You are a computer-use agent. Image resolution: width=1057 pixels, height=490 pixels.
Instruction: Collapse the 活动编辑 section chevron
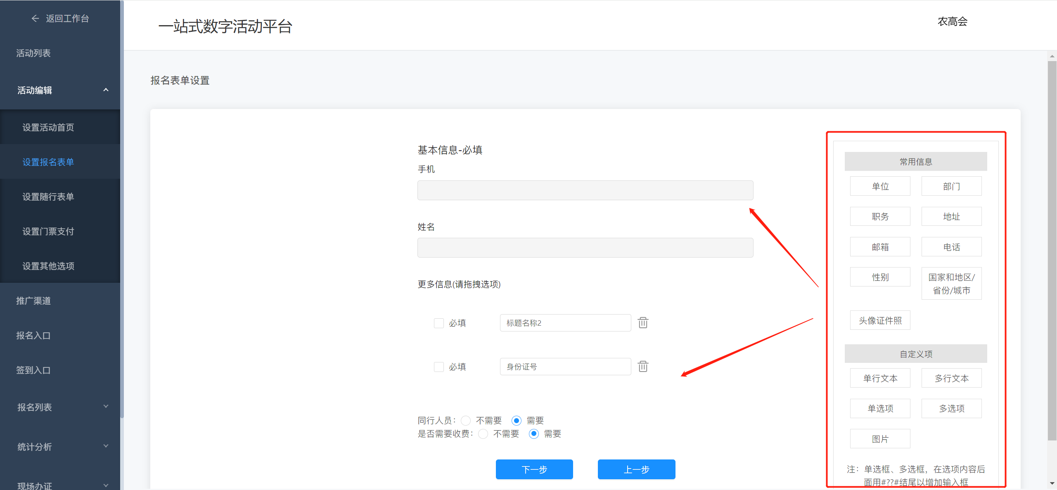pos(106,90)
